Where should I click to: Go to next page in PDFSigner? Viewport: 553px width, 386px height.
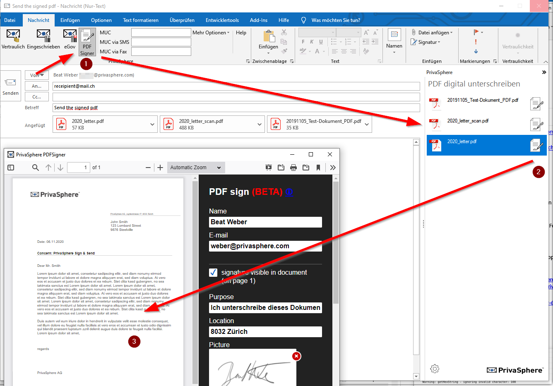click(x=60, y=168)
